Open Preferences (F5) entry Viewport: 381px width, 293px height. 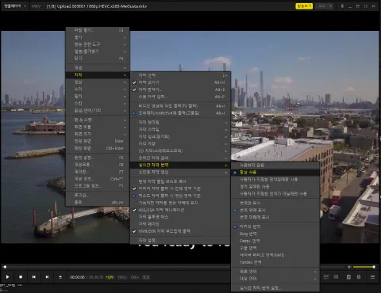point(98,158)
